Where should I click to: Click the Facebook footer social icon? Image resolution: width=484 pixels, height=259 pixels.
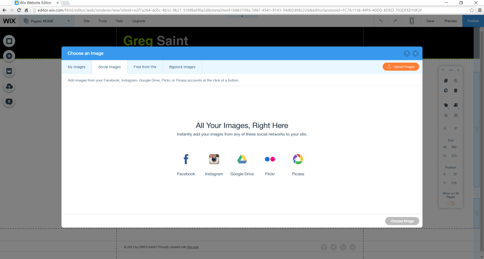coord(324,247)
